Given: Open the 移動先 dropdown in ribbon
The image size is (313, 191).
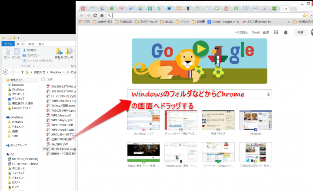Looking at the screenshot, I should point(59,53).
